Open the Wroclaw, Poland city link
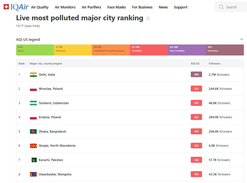 [51, 89]
